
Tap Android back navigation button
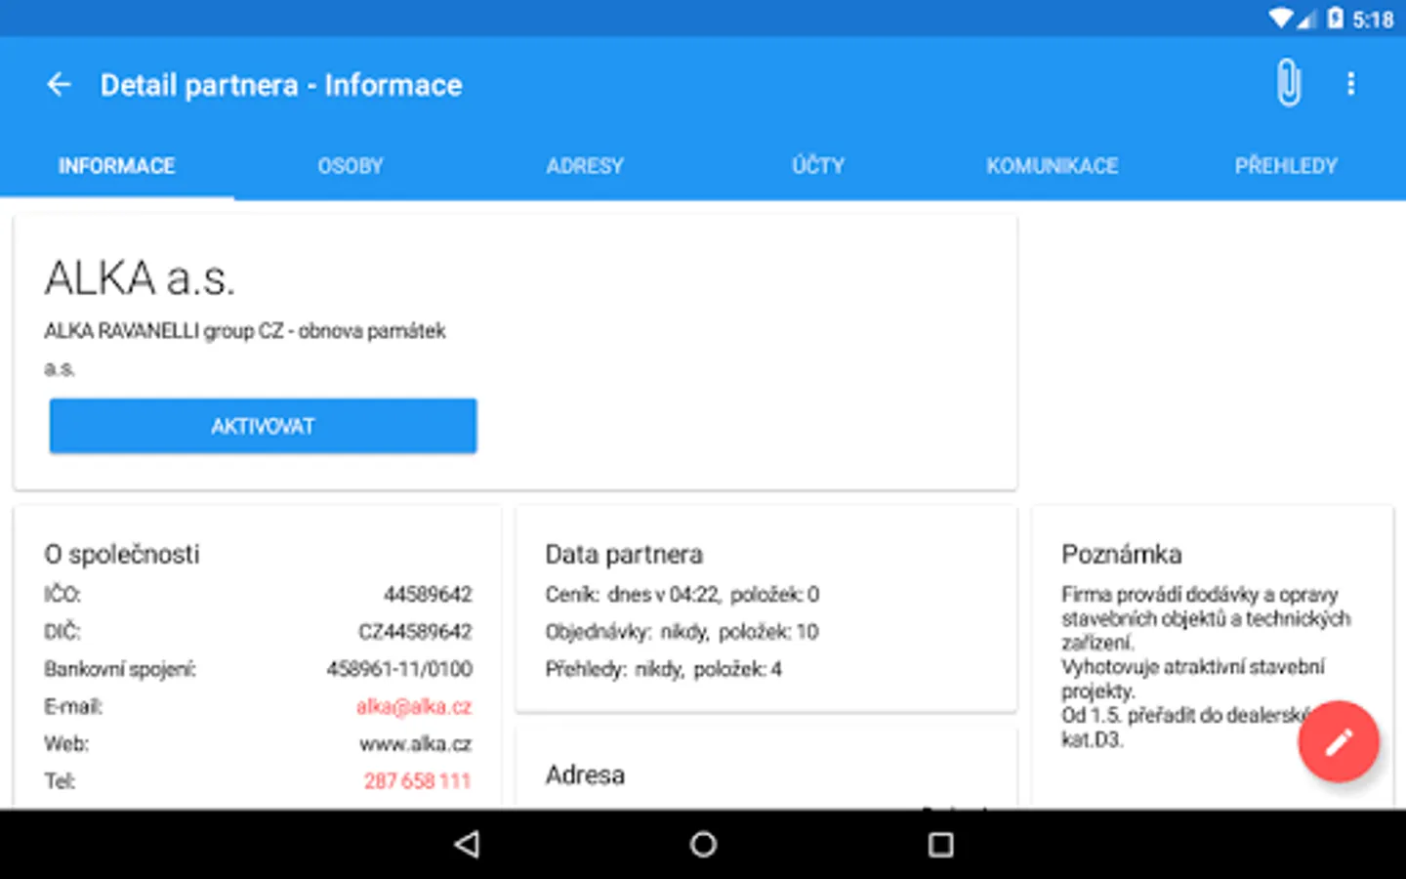468,844
